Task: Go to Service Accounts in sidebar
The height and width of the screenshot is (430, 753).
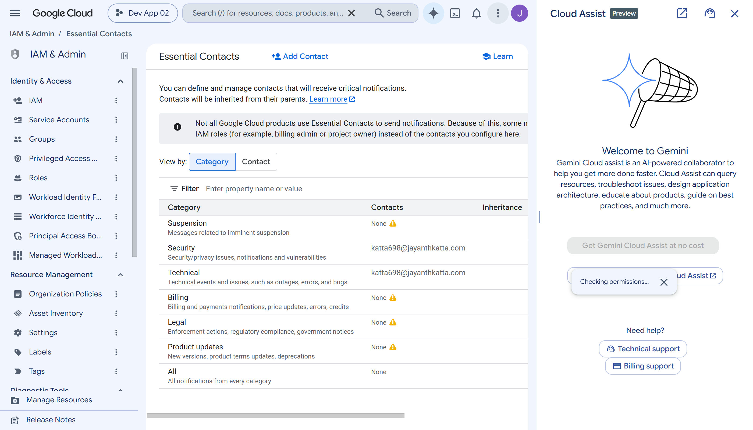Action: (59, 120)
